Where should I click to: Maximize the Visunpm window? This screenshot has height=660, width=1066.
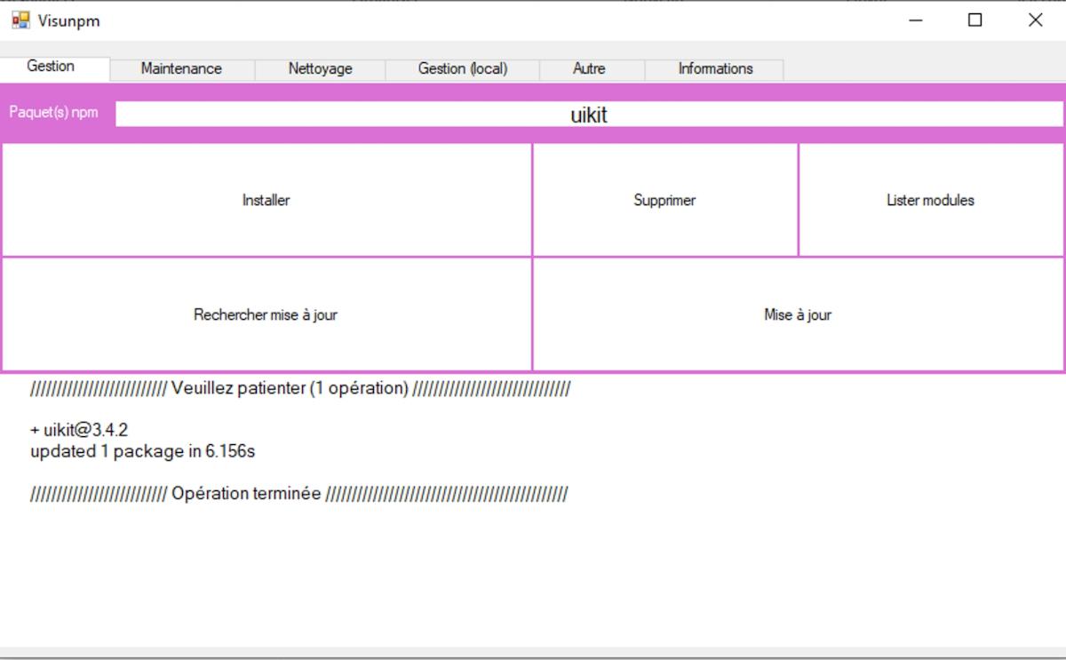pos(975,20)
